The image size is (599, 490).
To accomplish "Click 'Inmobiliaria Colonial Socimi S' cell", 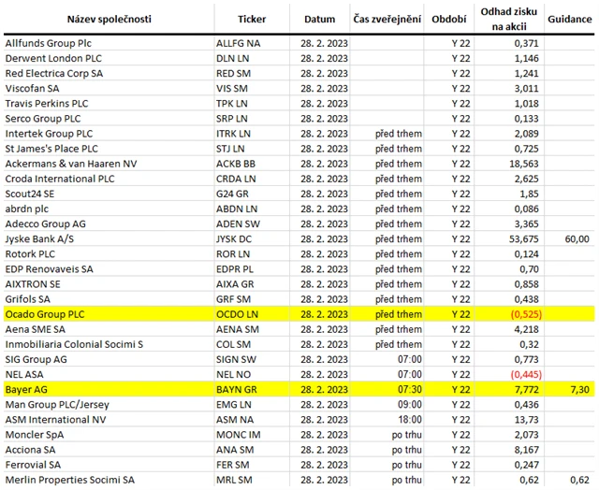I will click(x=74, y=345).
